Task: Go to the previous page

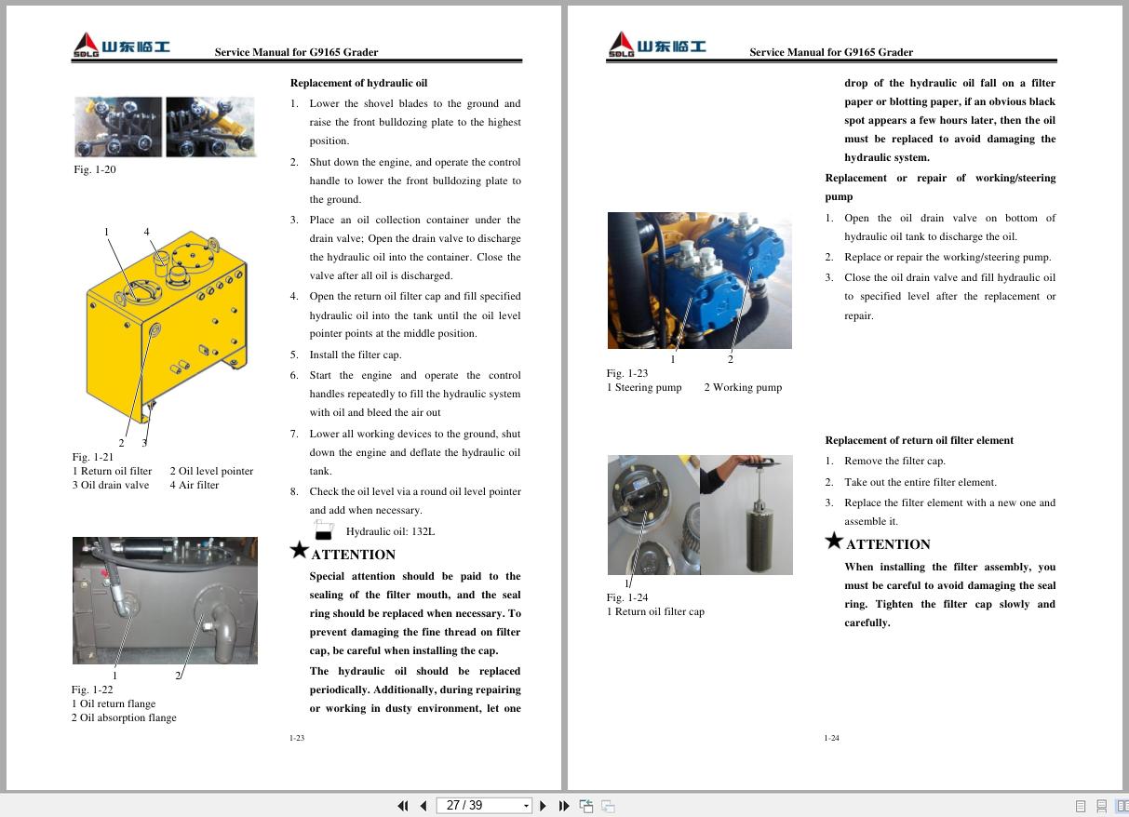Action: pos(423,805)
